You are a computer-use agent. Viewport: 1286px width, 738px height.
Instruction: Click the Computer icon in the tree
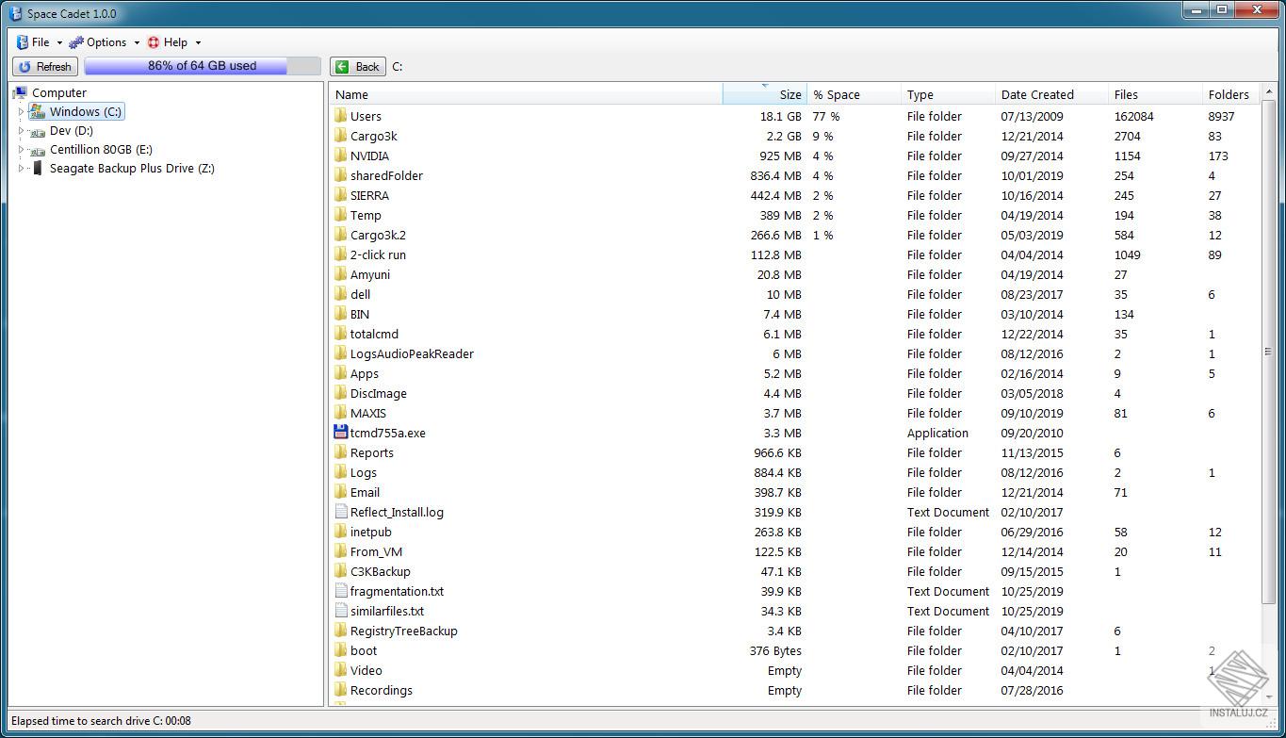click(x=20, y=92)
